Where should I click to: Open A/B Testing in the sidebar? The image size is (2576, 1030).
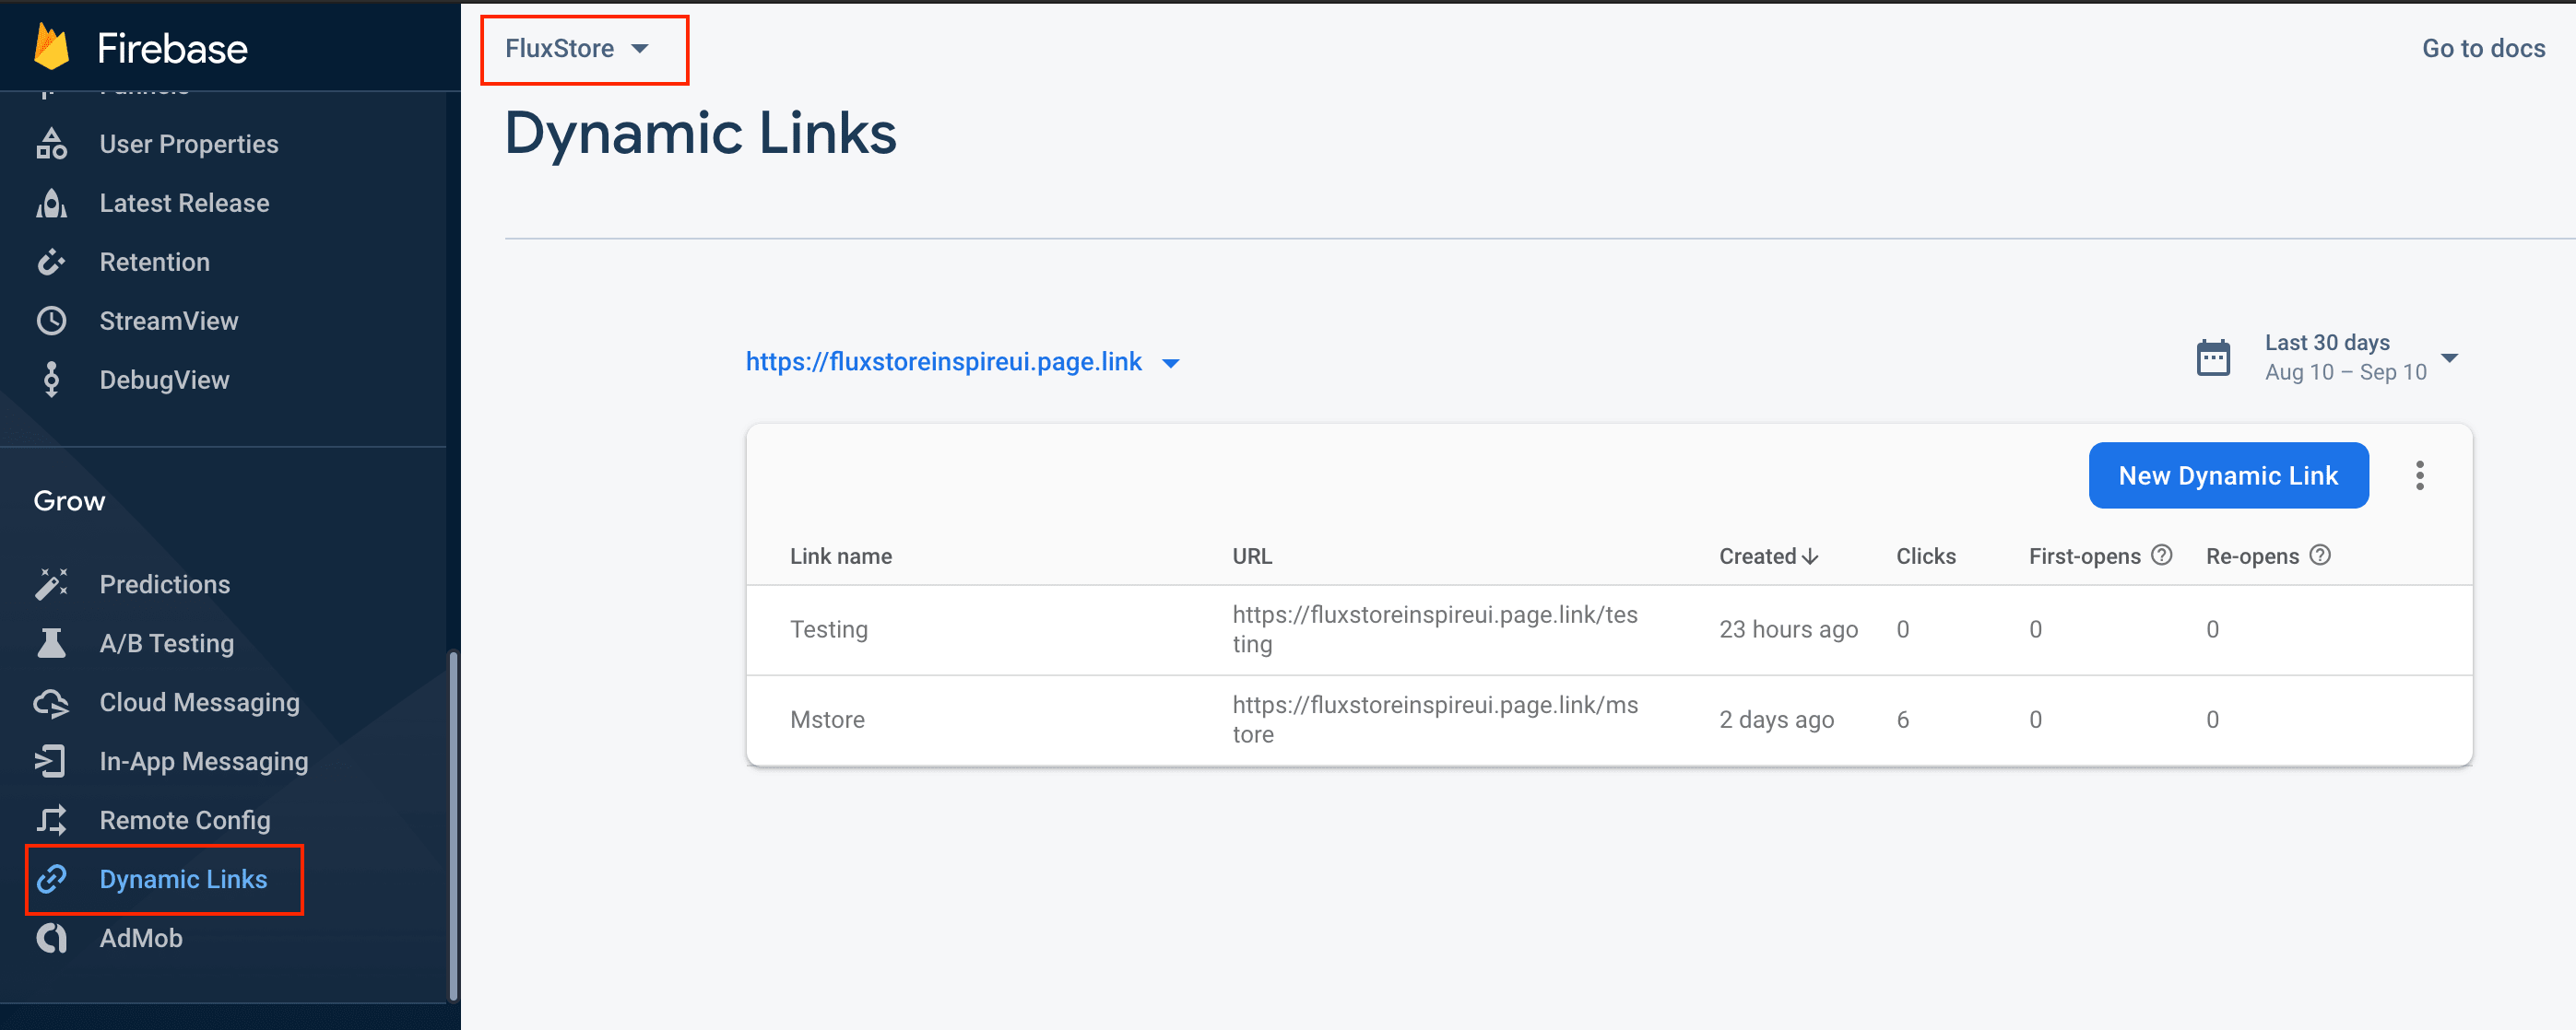167,643
